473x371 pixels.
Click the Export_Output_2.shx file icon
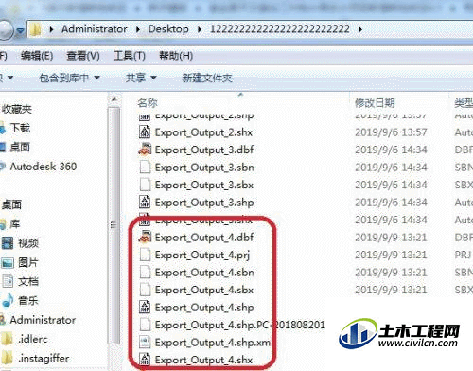[145, 132]
